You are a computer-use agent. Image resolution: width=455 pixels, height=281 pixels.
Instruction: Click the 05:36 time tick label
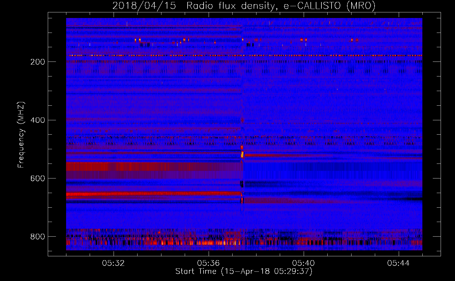tap(208, 263)
